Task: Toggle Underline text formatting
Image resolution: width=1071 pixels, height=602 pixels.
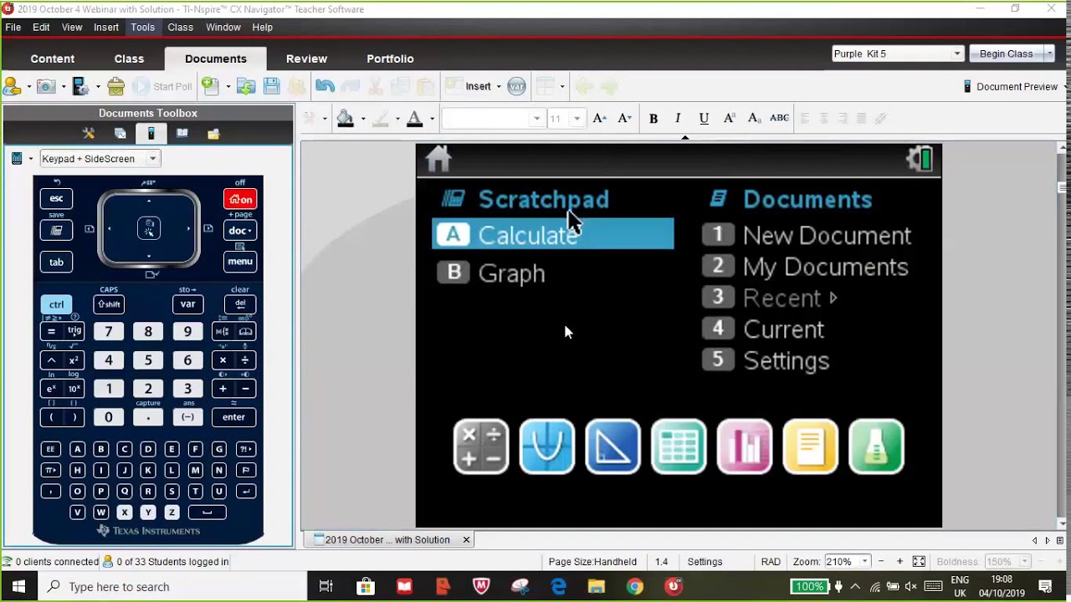Action: click(x=704, y=118)
